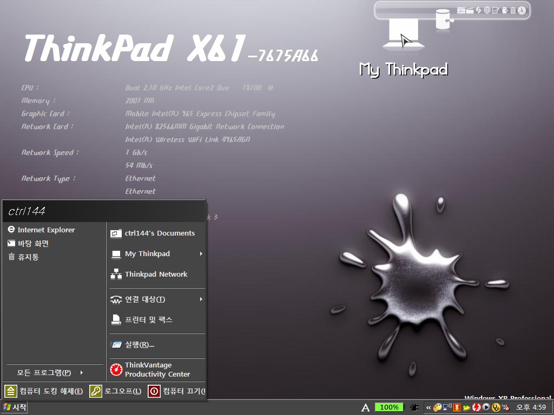Click the orange download arrows tray icon
Image resolution: width=554 pixels, height=415 pixels.
pos(457,407)
